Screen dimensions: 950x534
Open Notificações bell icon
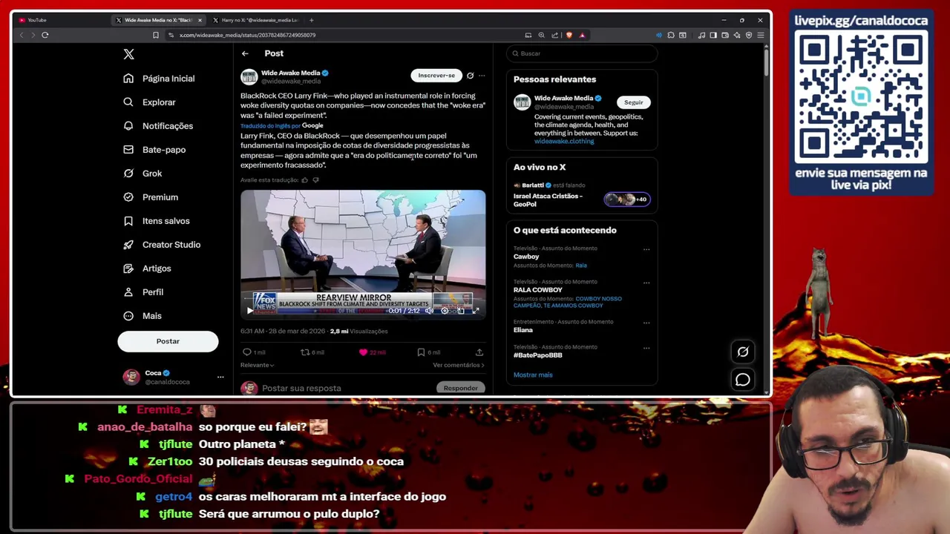point(128,126)
